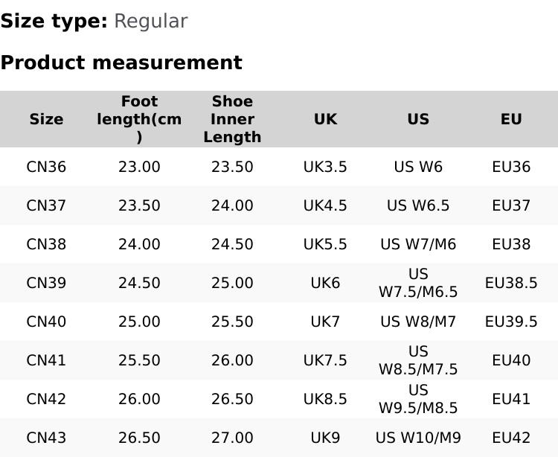The image size is (558, 457).
Task: Click the UK5.5 cell
Action: (325, 244)
